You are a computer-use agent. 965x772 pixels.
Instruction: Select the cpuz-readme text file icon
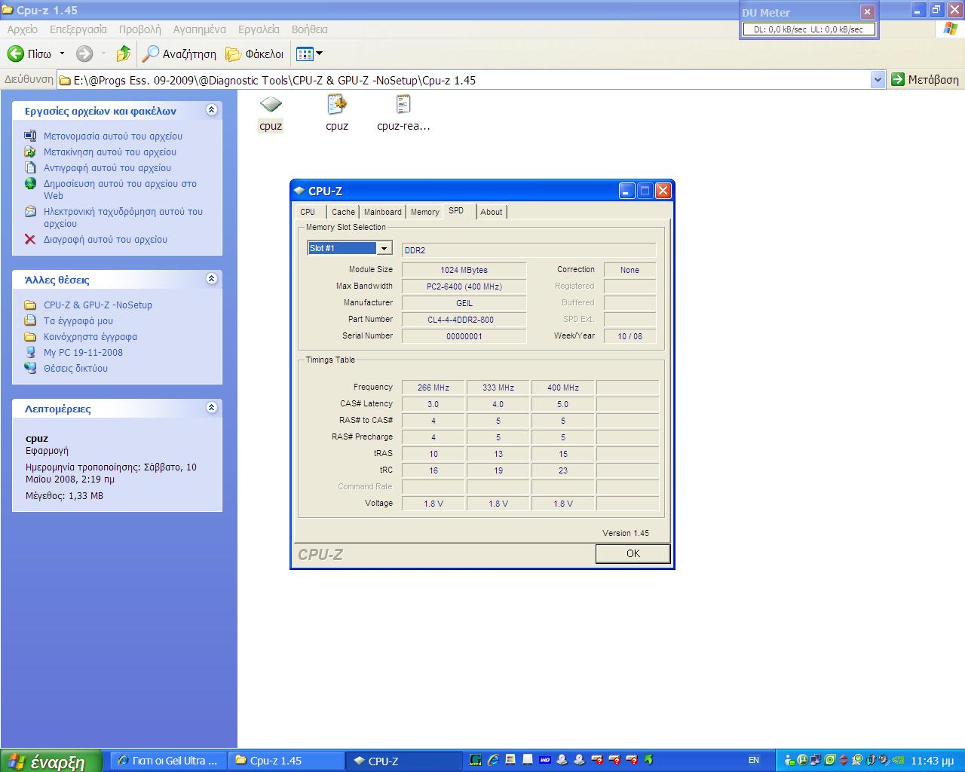[x=403, y=105]
